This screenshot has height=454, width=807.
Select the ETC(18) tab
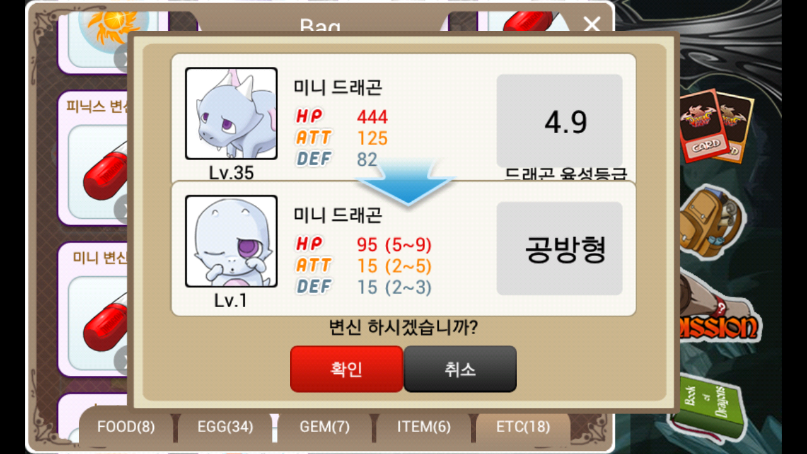(523, 427)
